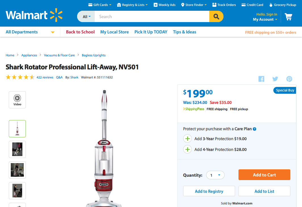Open the 422 reviews link
This screenshot has height=207, width=302.
point(45,77)
